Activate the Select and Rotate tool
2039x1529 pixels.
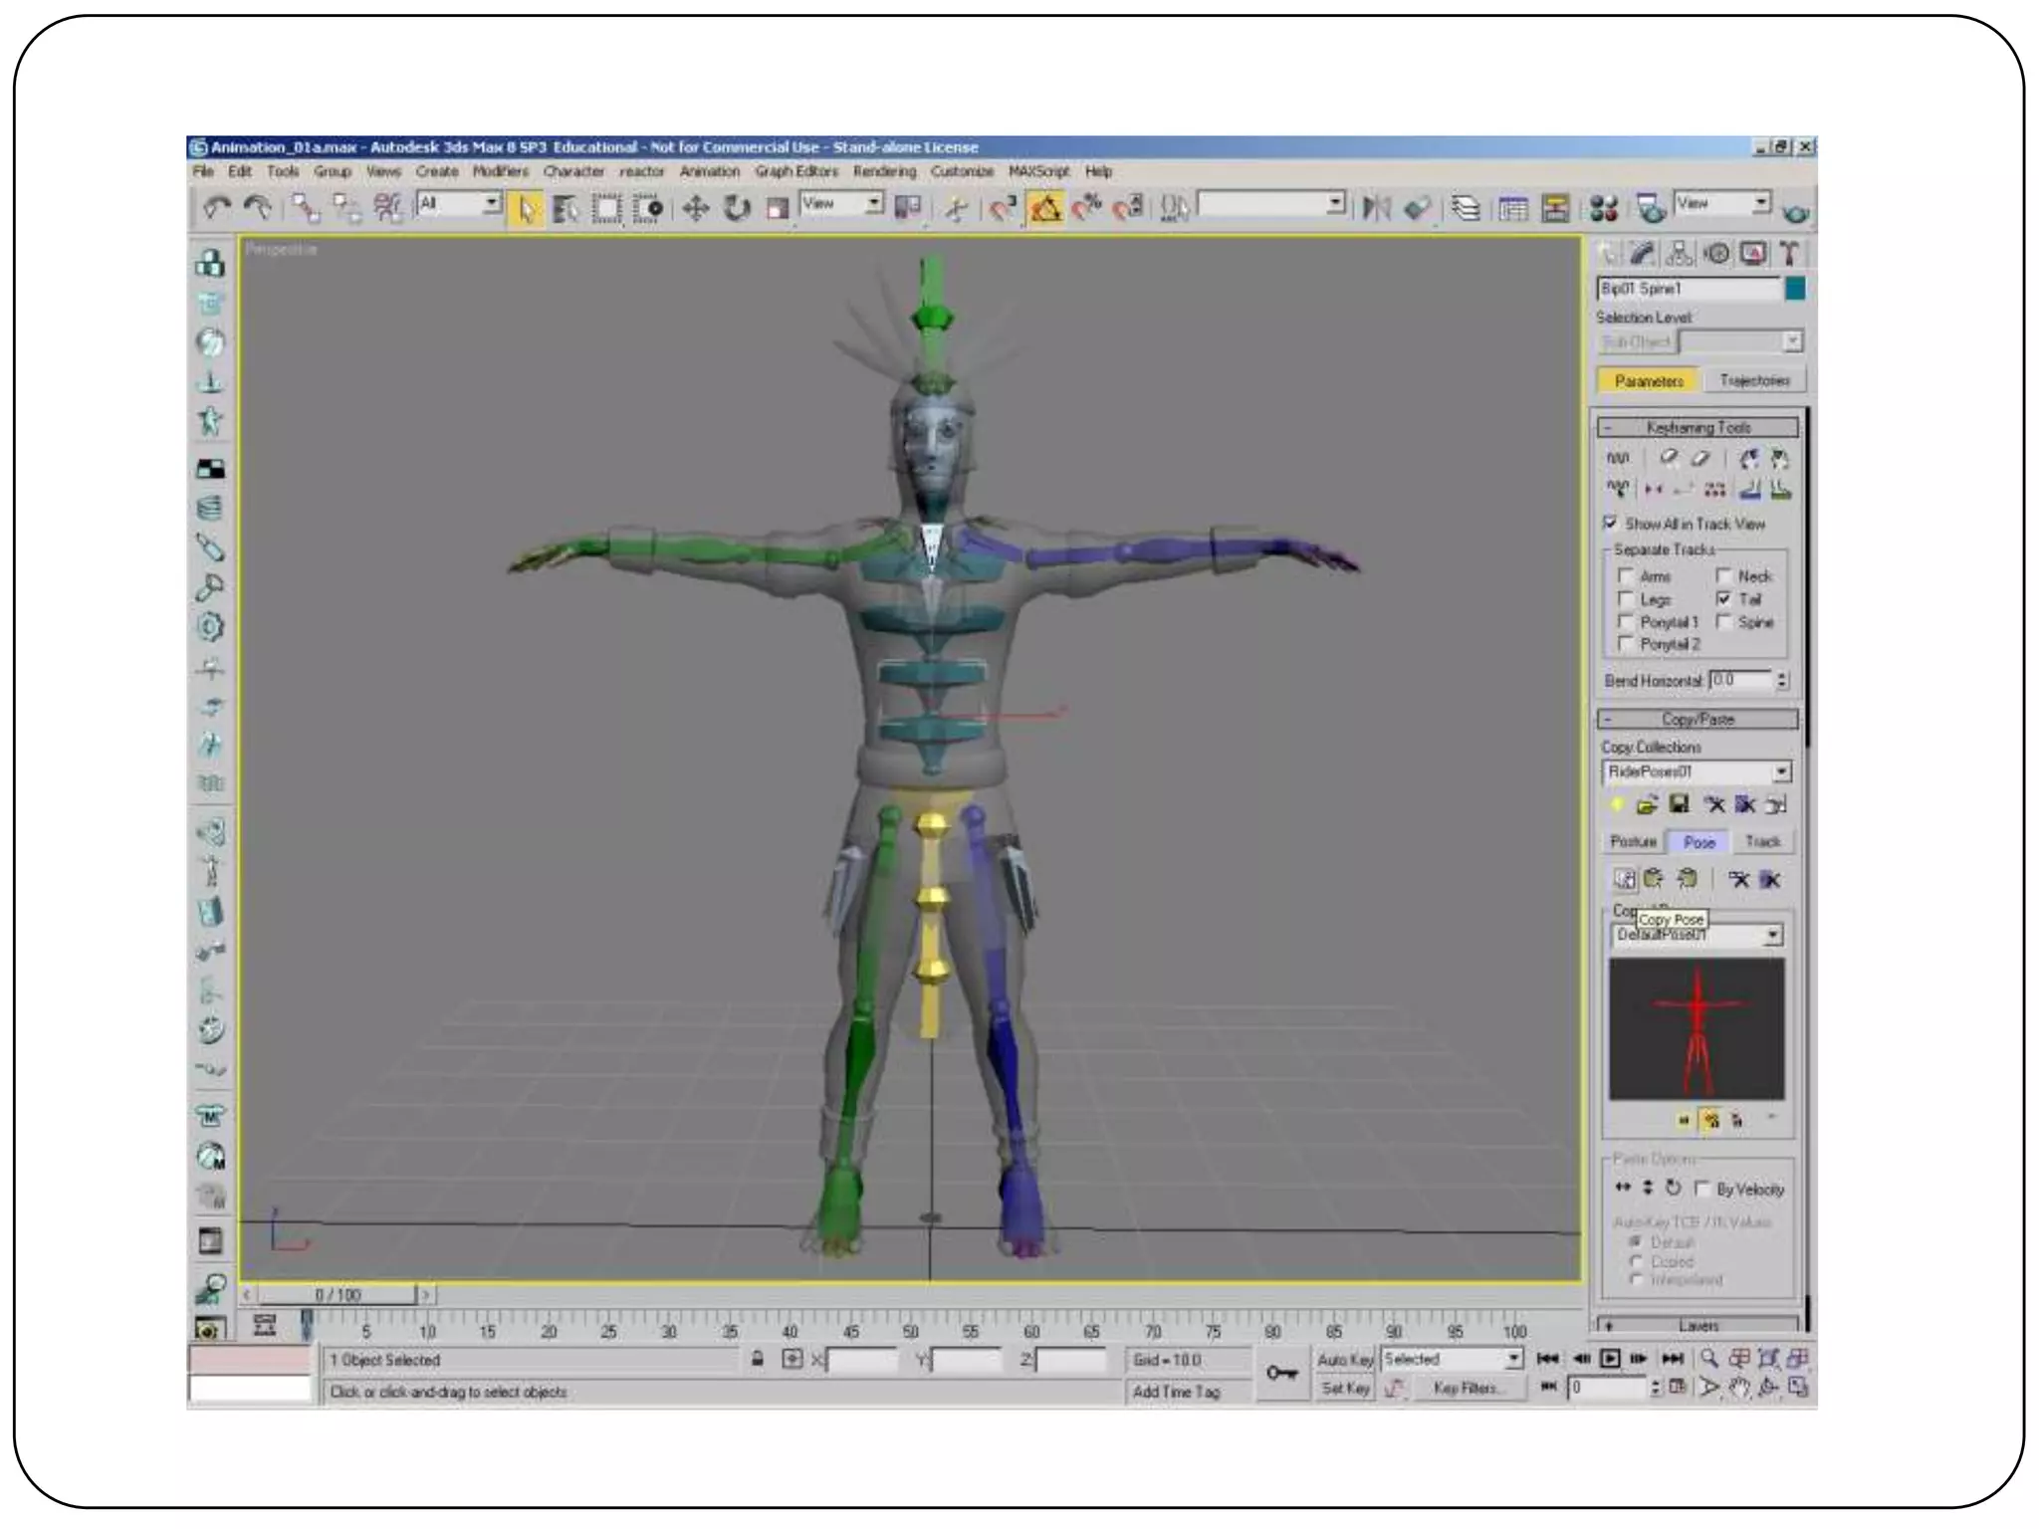[737, 208]
